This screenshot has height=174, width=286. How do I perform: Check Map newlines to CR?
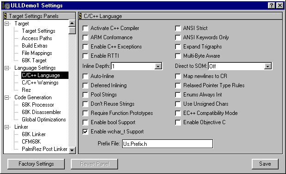[178, 76]
